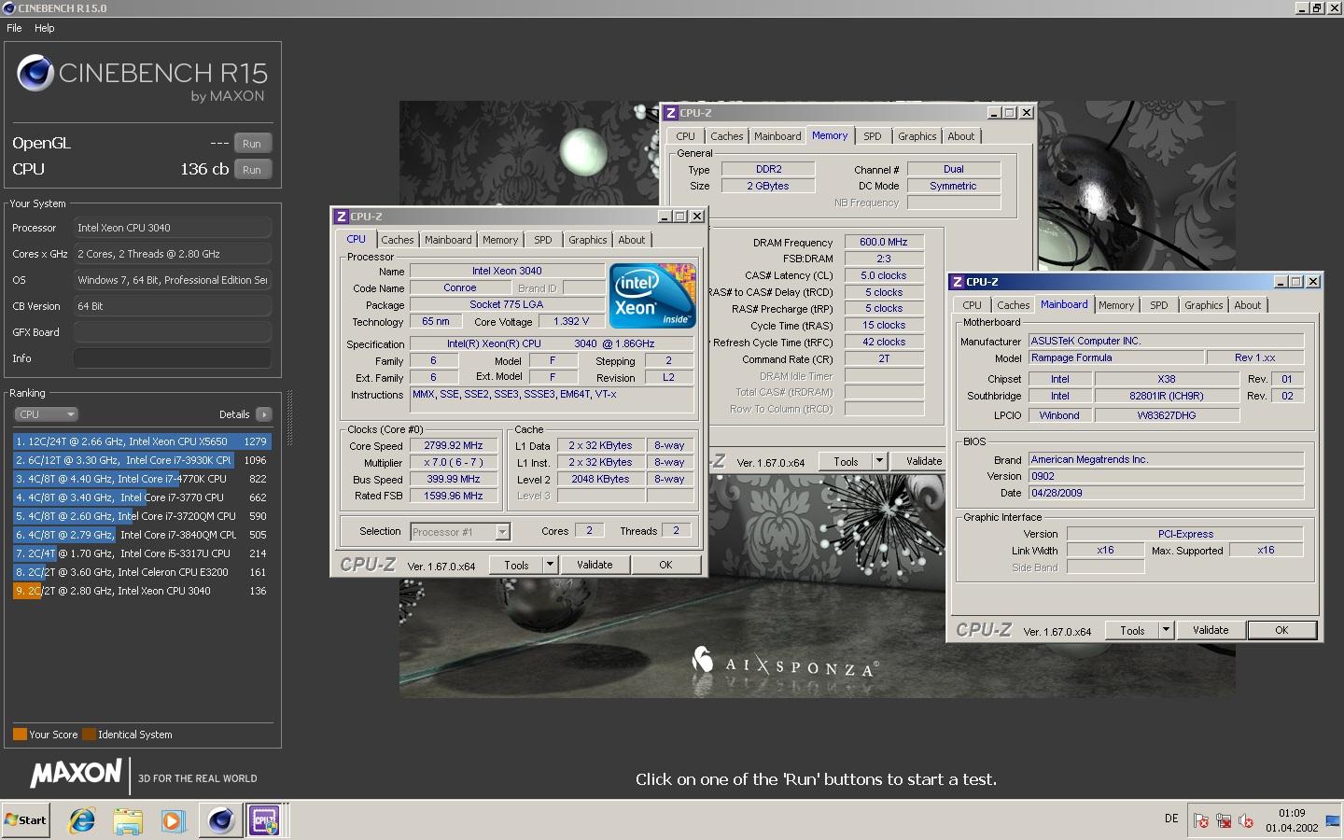Screen dimensions: 1344x840
Task: Launch Internet Explorer from the taskbar
Action: (x=82, y=820)
